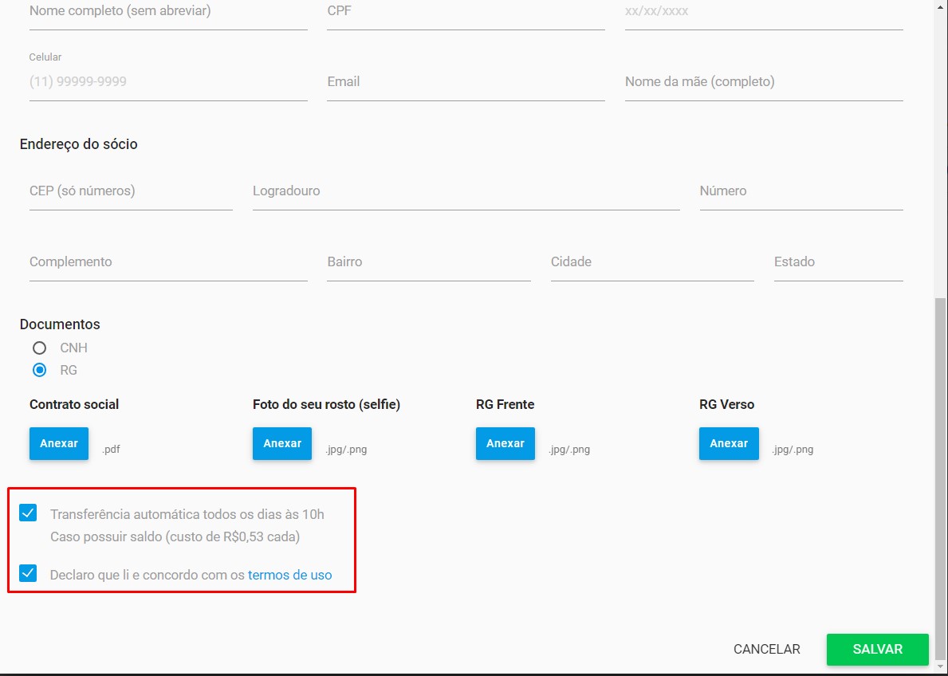The height and width of the screenshot is (676, 948).
Task: Select the RG document radio button
Action: tap(39, 370)
